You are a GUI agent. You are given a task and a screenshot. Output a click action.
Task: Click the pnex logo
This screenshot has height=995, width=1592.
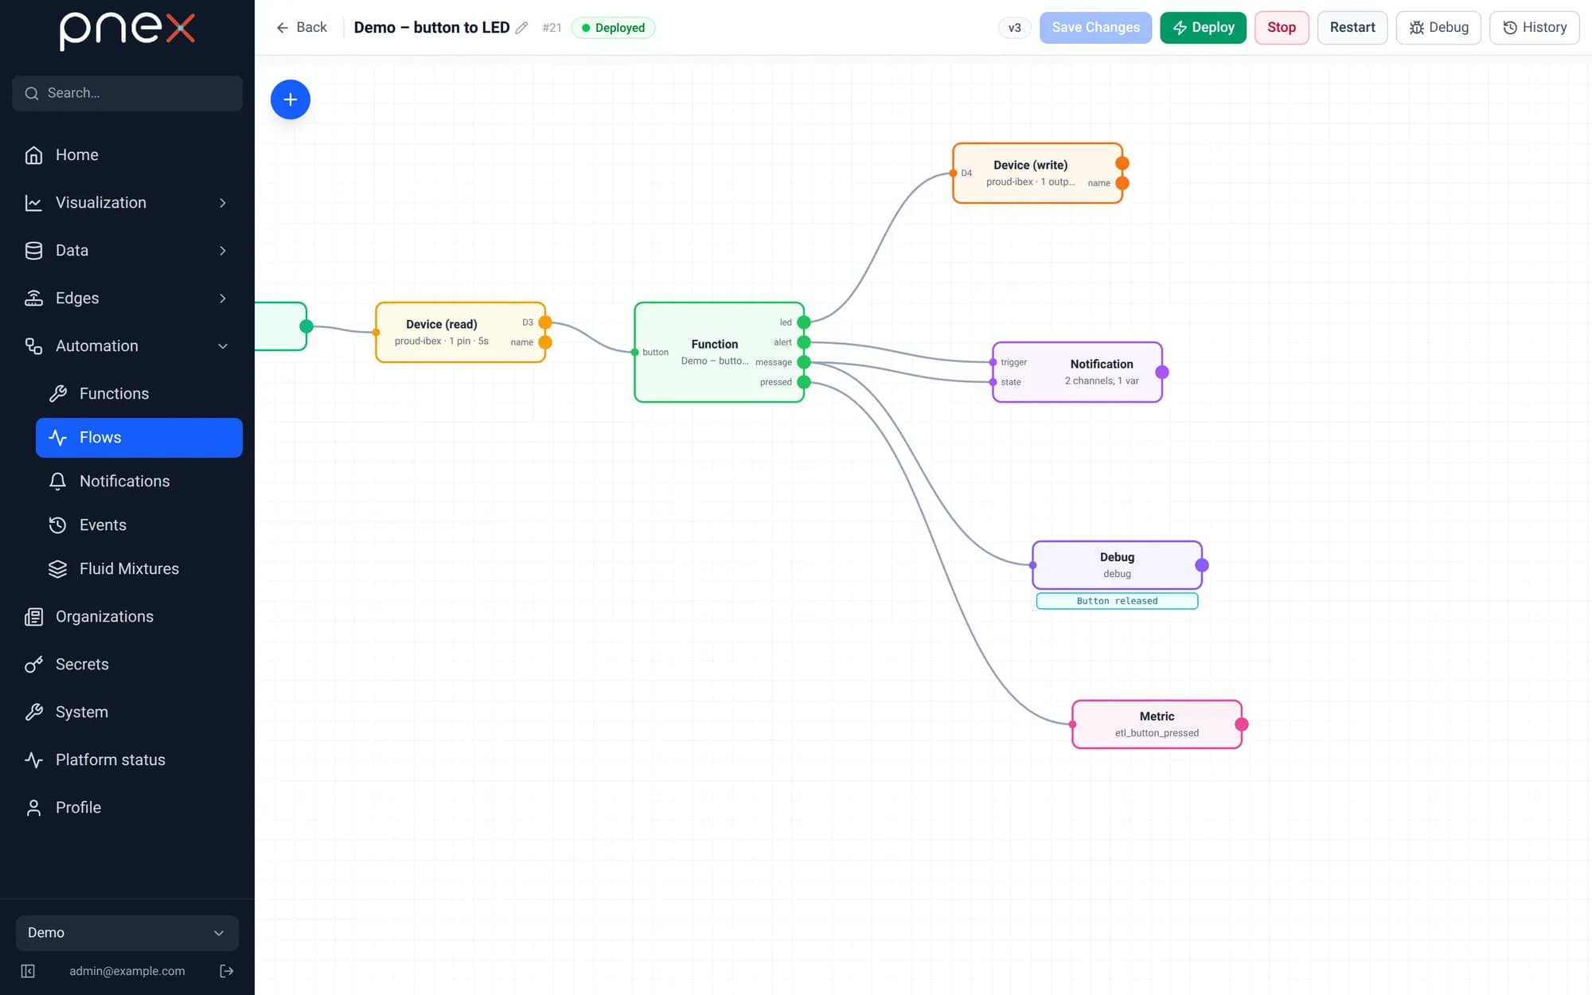127,32
